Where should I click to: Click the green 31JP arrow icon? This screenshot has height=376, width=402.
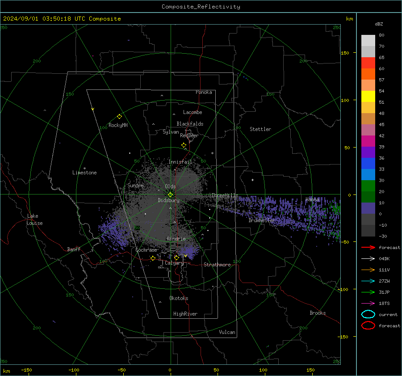pyautogui.click(x=368, y=292)
